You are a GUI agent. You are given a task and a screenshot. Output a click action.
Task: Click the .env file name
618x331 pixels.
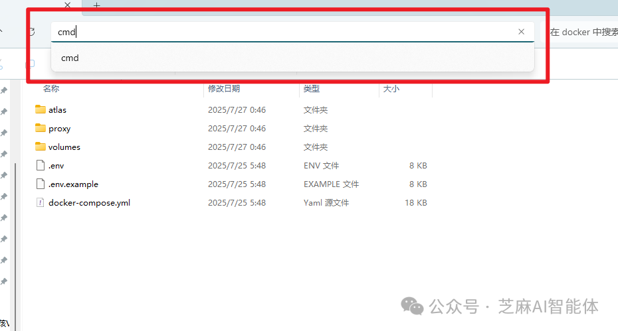pos(56,166)
